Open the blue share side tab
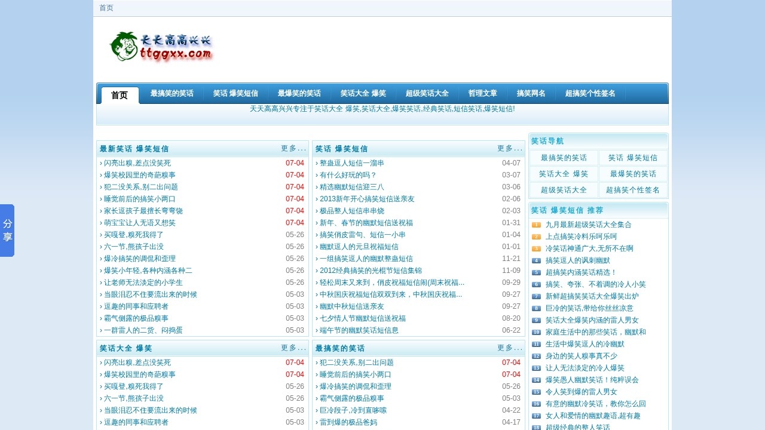This screenshot has height=430, width=765. tap(7, 231)
